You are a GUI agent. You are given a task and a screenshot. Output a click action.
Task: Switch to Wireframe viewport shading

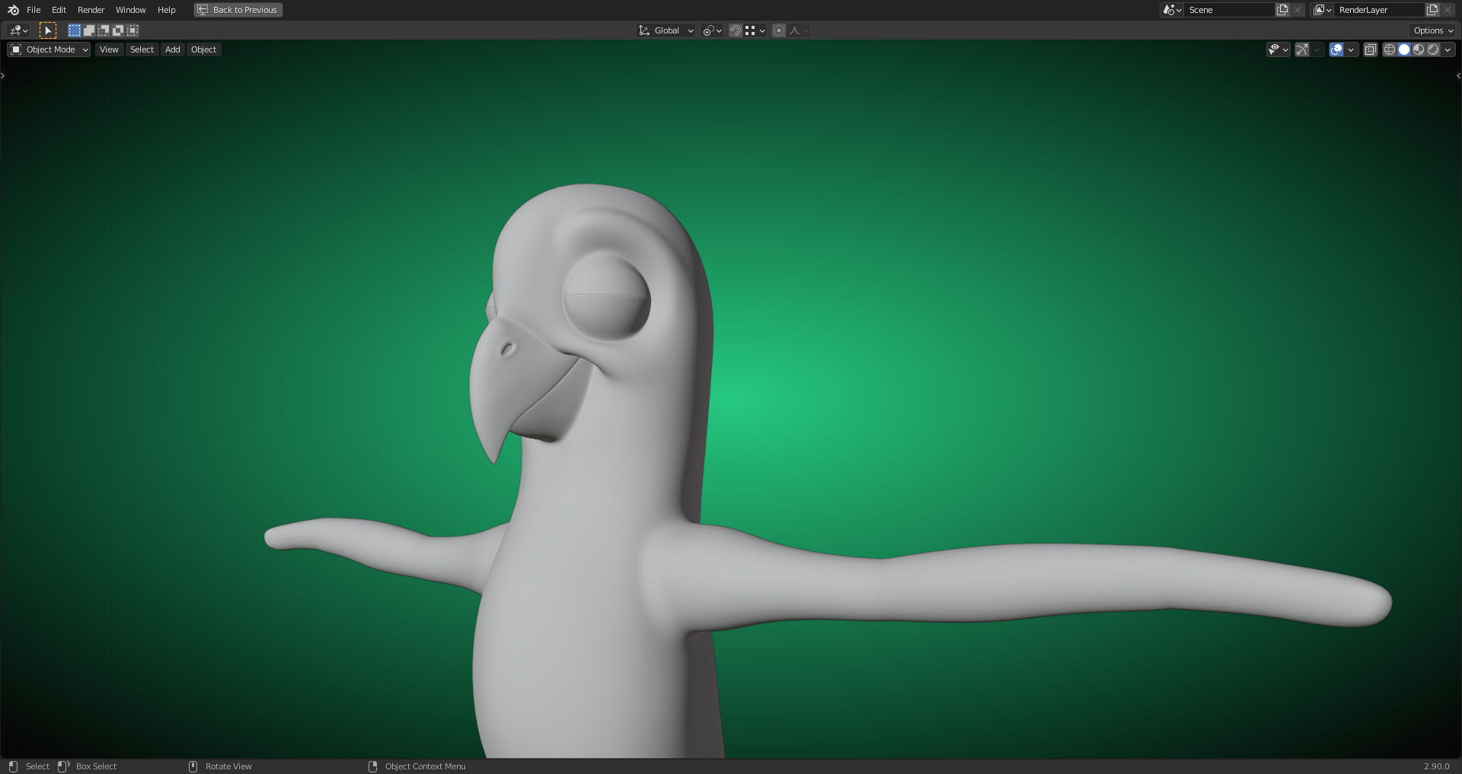coord(1390,49)
